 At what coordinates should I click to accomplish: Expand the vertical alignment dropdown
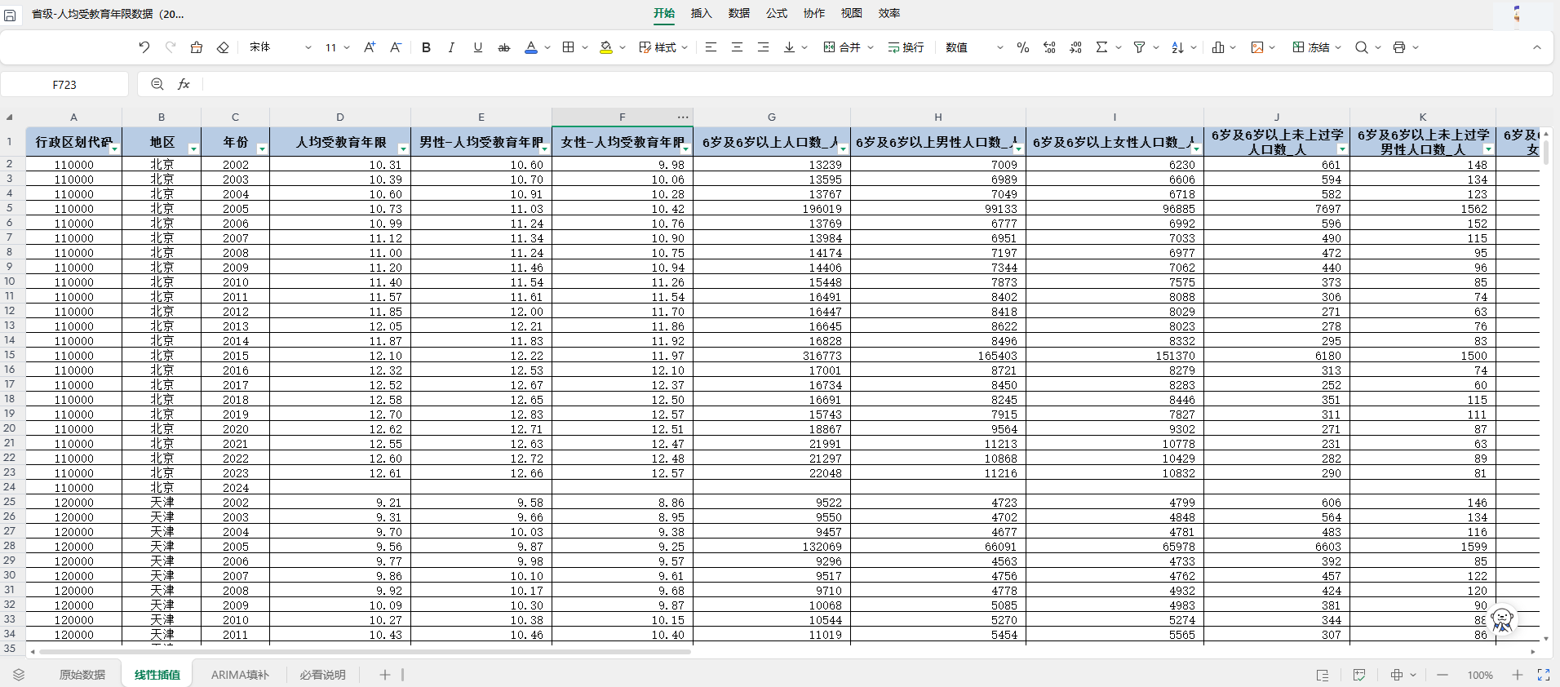click(x=804, y=47)
